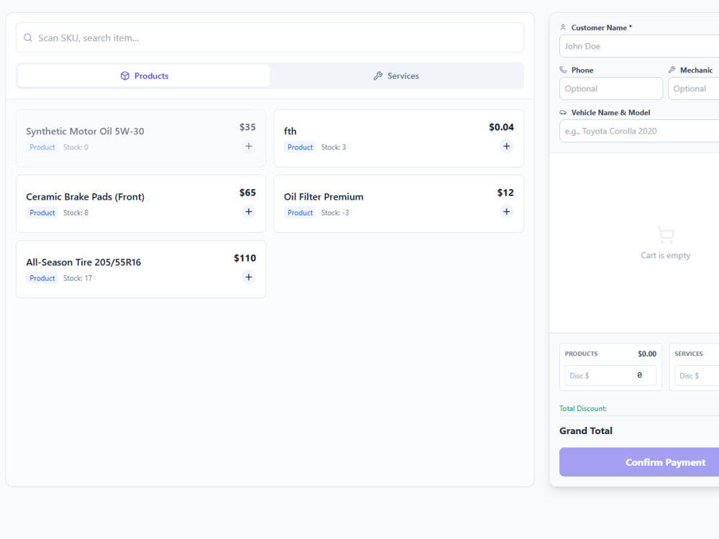
Task: Click the Stock: 3 label
Action: pyautogui.click(x=334, y=147)
